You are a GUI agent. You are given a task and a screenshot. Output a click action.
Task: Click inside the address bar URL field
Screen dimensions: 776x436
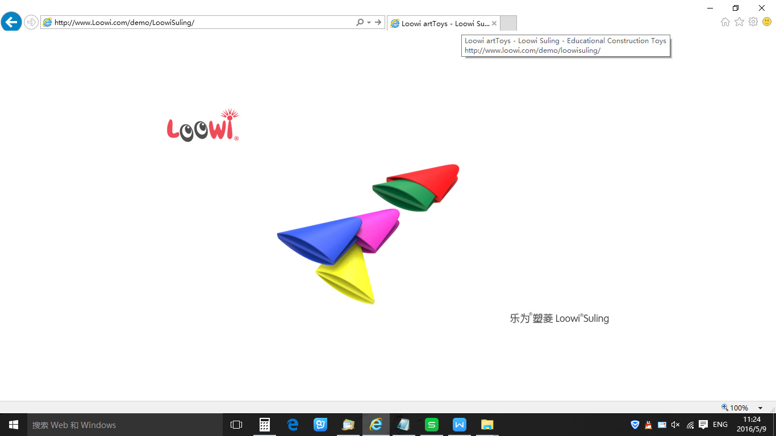[199, 22]
